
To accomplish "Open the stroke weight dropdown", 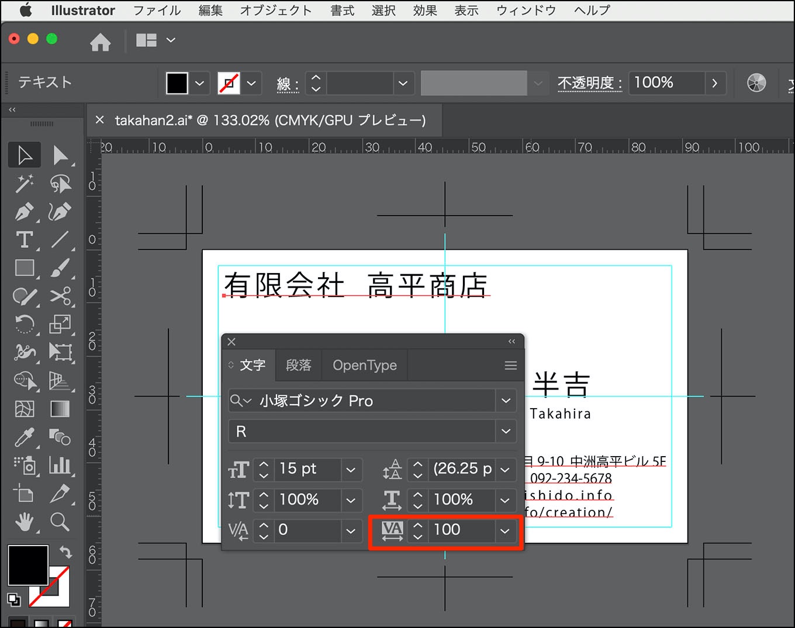I will point(403,83).
